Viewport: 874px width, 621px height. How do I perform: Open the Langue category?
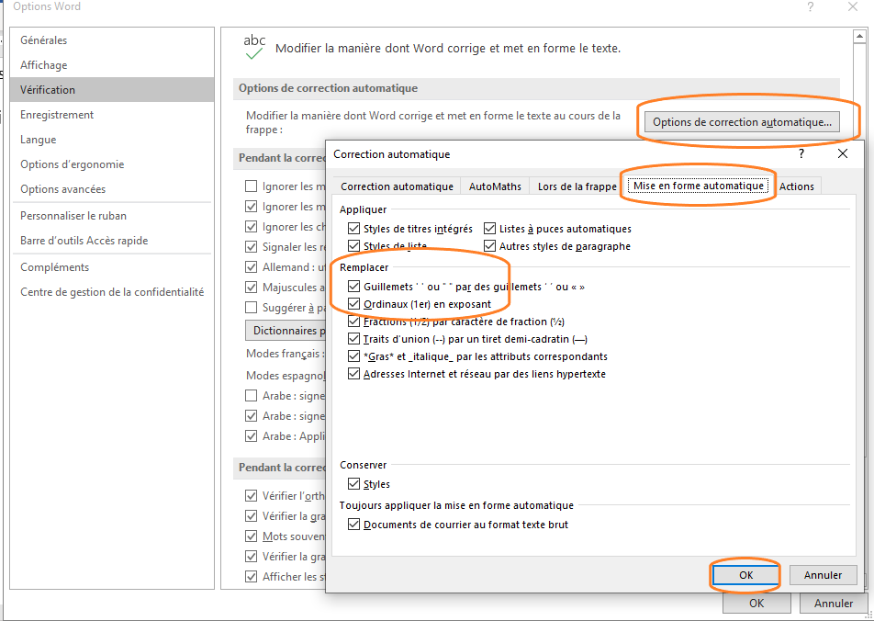[112, 140]
